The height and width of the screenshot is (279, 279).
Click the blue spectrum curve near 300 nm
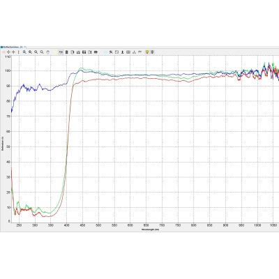point(35,90)
